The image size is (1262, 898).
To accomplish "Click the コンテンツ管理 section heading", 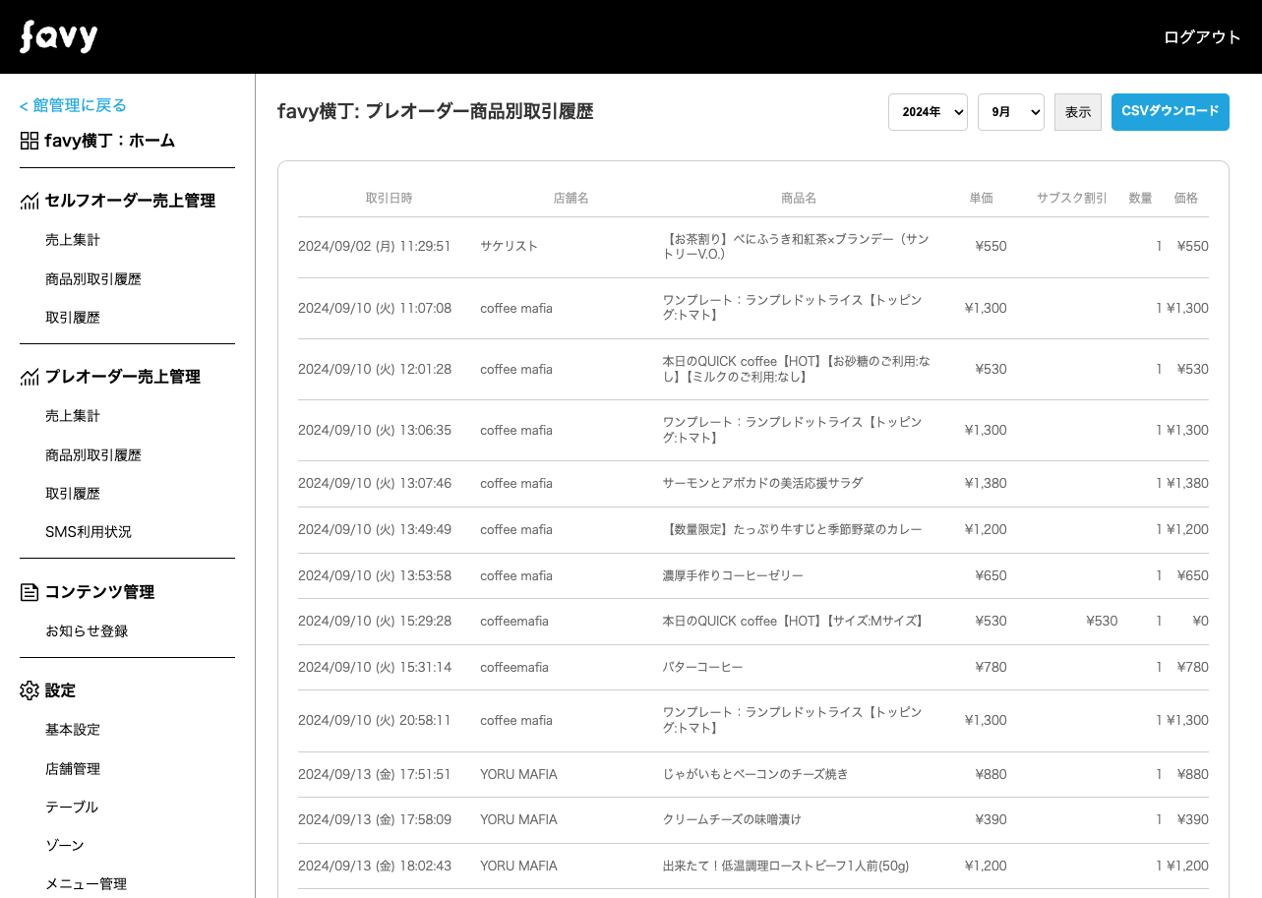I will click(99, 592).
